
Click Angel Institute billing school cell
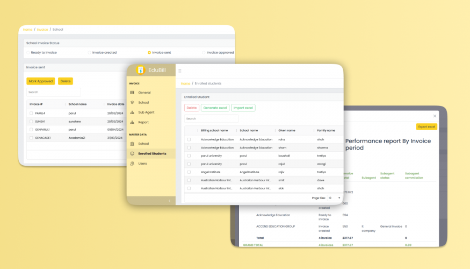point(211,172)
